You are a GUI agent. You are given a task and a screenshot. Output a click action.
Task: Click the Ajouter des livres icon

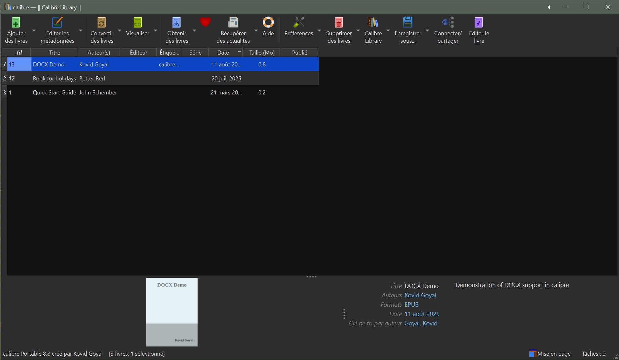16,23
